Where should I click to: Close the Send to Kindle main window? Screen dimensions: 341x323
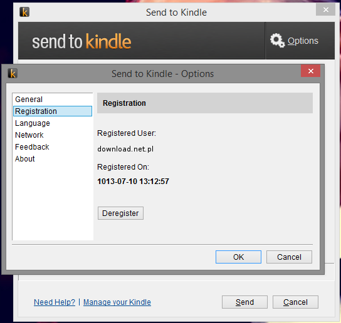[x=325, y=9]
